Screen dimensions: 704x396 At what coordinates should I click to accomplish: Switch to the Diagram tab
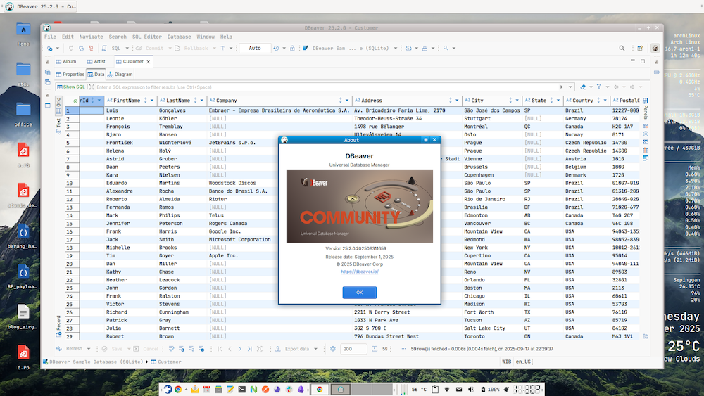(x=120, y=74)
